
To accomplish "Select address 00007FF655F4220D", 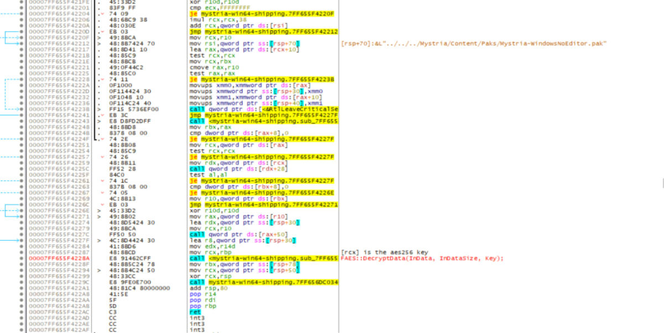I will pos(59,31).
